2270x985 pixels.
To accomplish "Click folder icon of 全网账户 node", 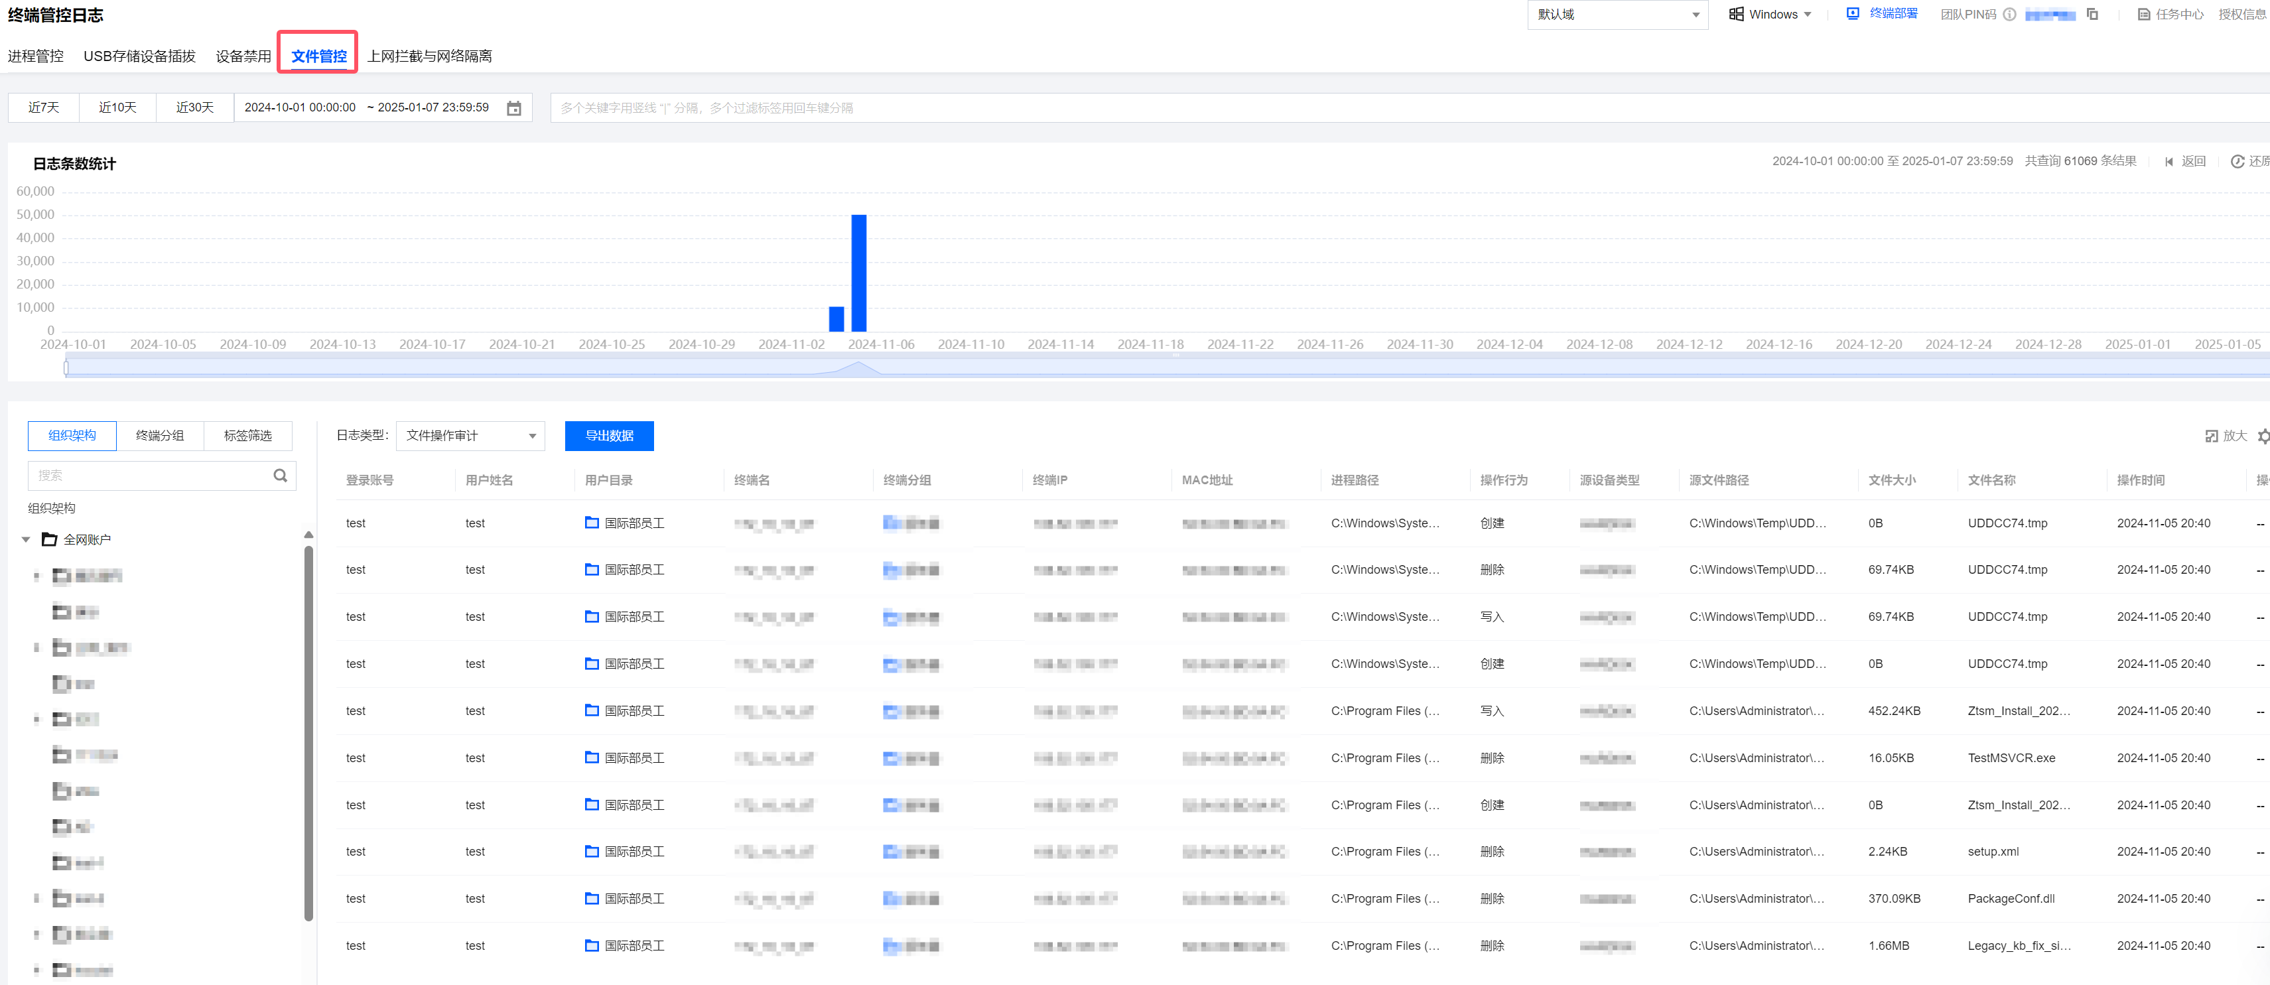I will 50,539.
